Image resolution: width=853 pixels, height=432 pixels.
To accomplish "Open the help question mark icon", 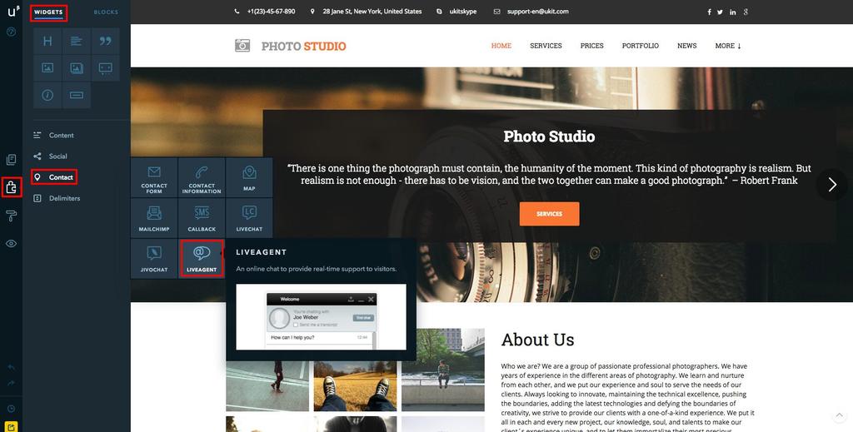I will point(11,32).
